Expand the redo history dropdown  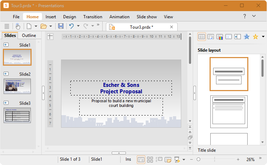[93, 26]
